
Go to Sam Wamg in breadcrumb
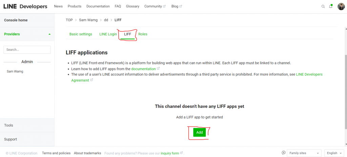(x=88, y=20)
